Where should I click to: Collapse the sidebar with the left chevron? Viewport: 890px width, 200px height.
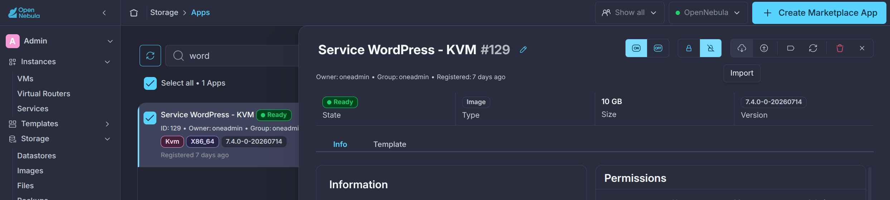[x=104, y=13]
